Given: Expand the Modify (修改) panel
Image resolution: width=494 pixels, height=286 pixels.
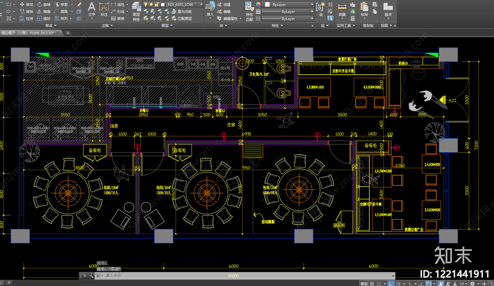Looking at the screenshot, I should pyautogui.click(x=51, y=26).
